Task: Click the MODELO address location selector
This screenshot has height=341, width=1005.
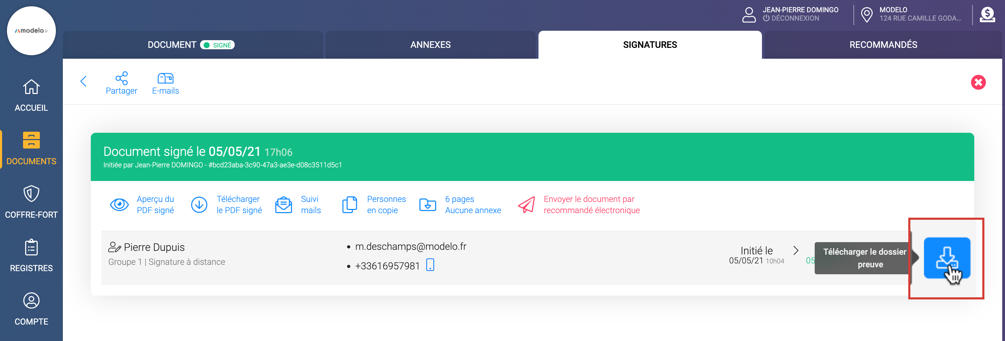Action: click(912, 14)
